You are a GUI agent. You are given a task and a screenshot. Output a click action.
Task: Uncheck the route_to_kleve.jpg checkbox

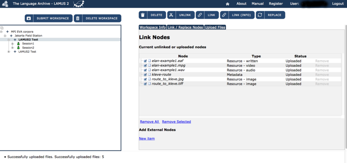point(145,79)
